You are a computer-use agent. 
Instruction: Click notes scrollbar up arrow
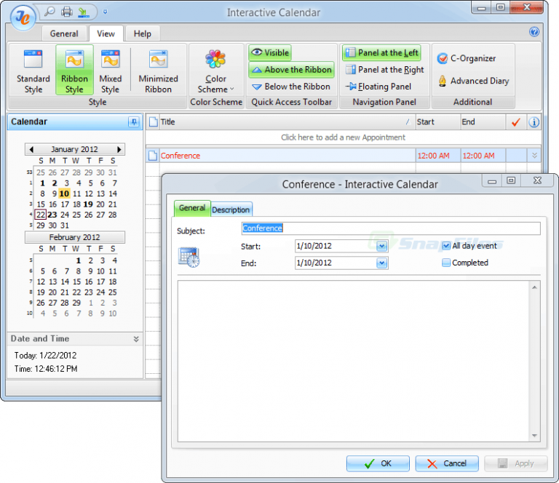[x=535, y=287]
